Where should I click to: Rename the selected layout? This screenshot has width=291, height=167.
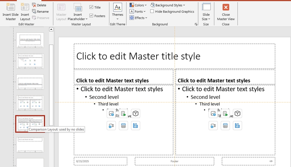[x=40, y=11]
